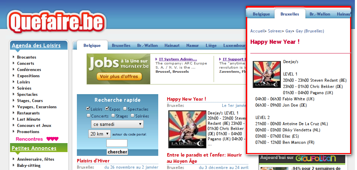
Task: Switch to Br.-Wallon tab in main page
Action: point(147,45)
